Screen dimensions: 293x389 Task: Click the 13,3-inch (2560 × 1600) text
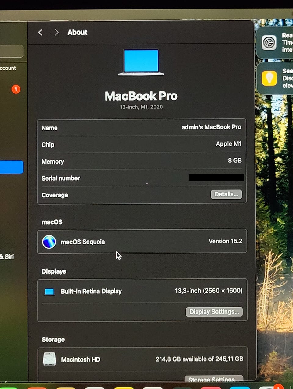pos(208,291)
